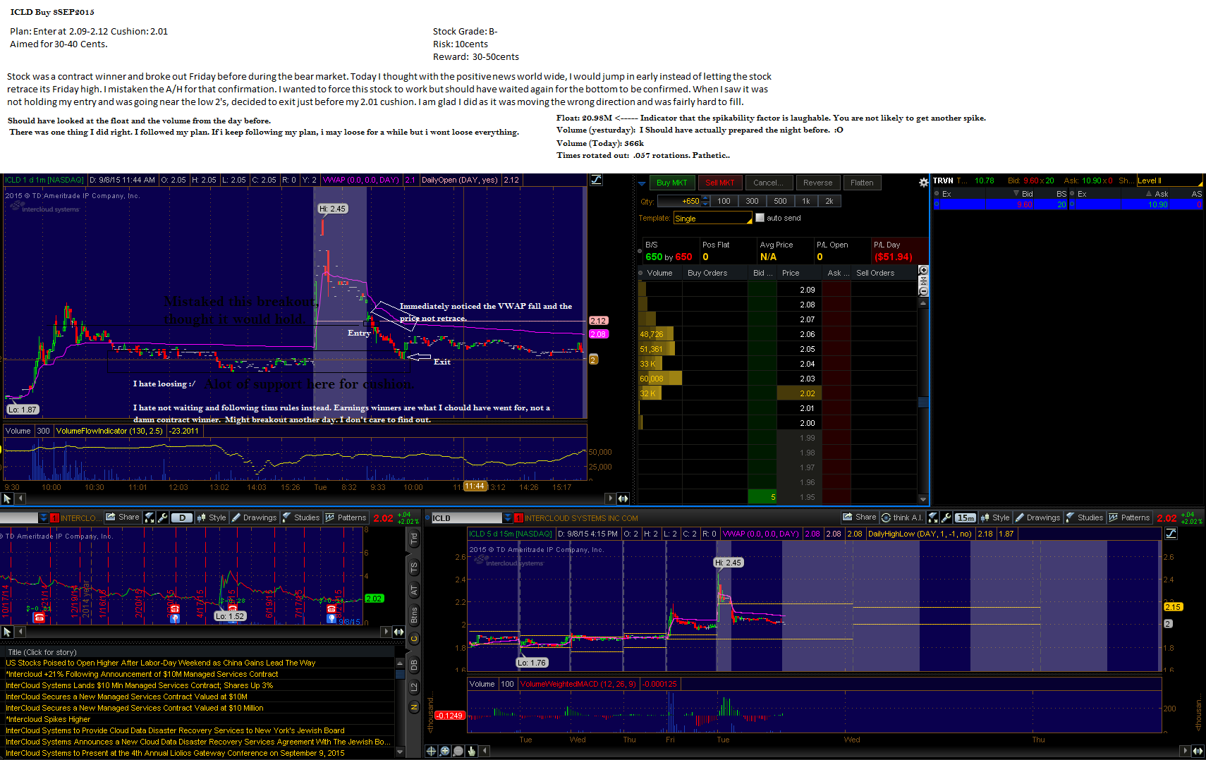Toggle the DB sidebar gadget

(x=414, y=665)
